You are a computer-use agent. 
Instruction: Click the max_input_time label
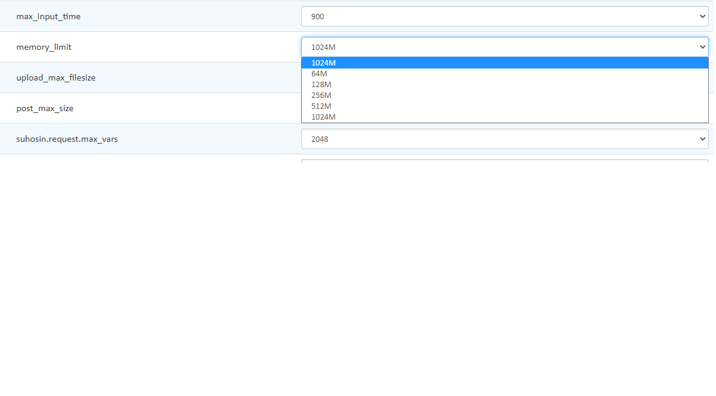coord(48,16)
